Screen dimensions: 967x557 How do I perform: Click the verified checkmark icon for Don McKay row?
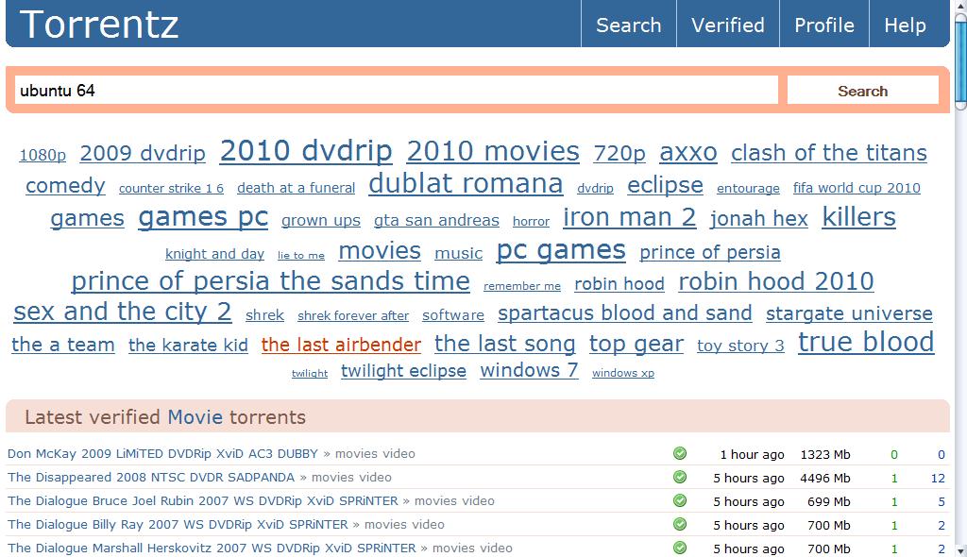coord(680,454)
